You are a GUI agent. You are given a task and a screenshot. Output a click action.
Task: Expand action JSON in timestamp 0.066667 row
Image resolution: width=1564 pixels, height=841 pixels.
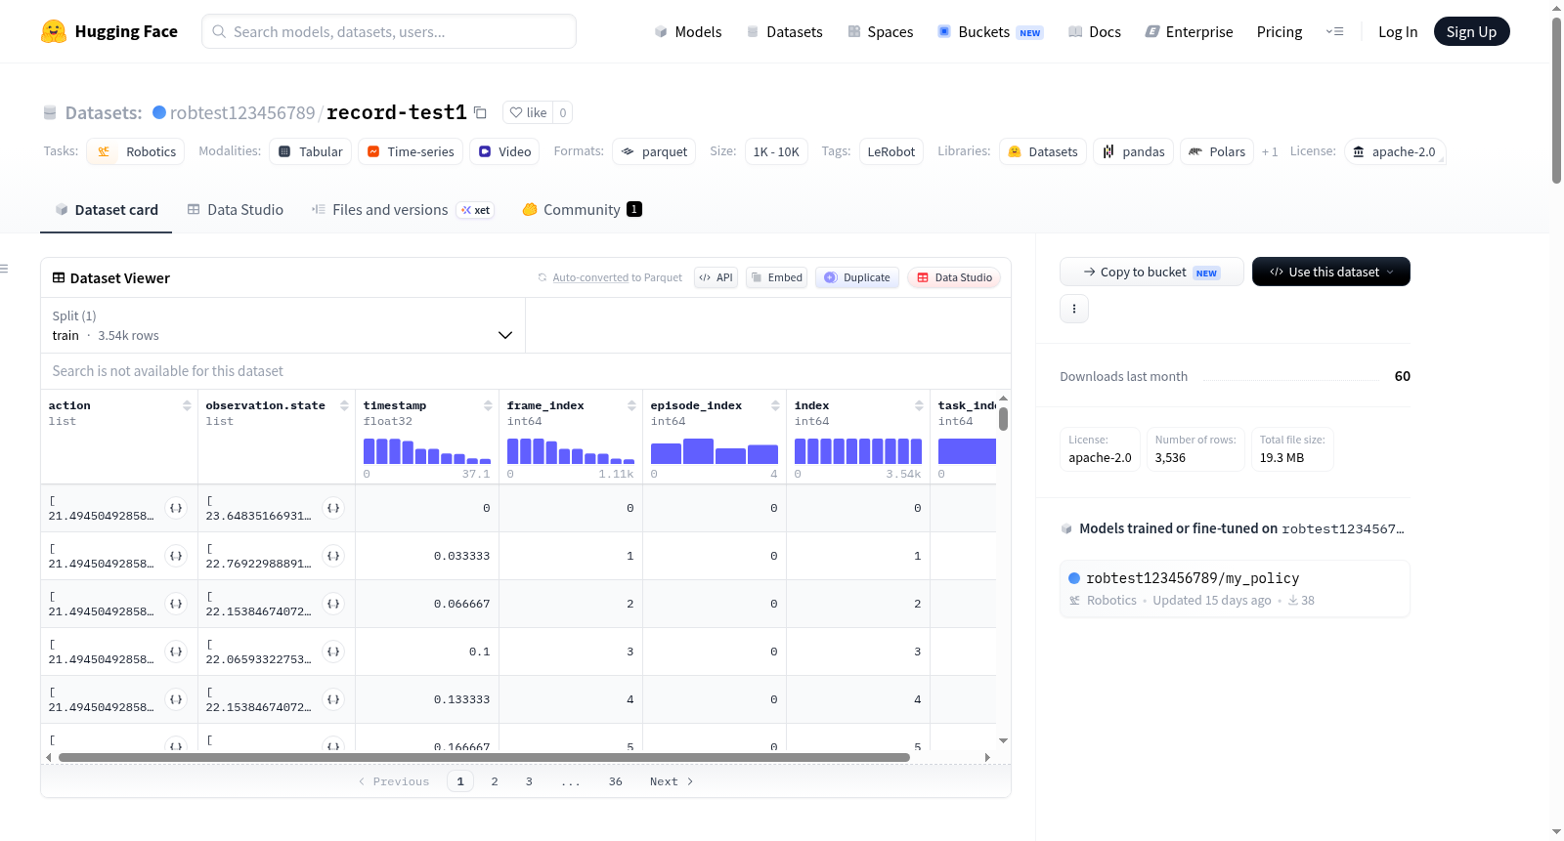click(176, 604)
